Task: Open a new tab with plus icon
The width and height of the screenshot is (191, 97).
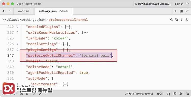Action: (x=175, y=11)
